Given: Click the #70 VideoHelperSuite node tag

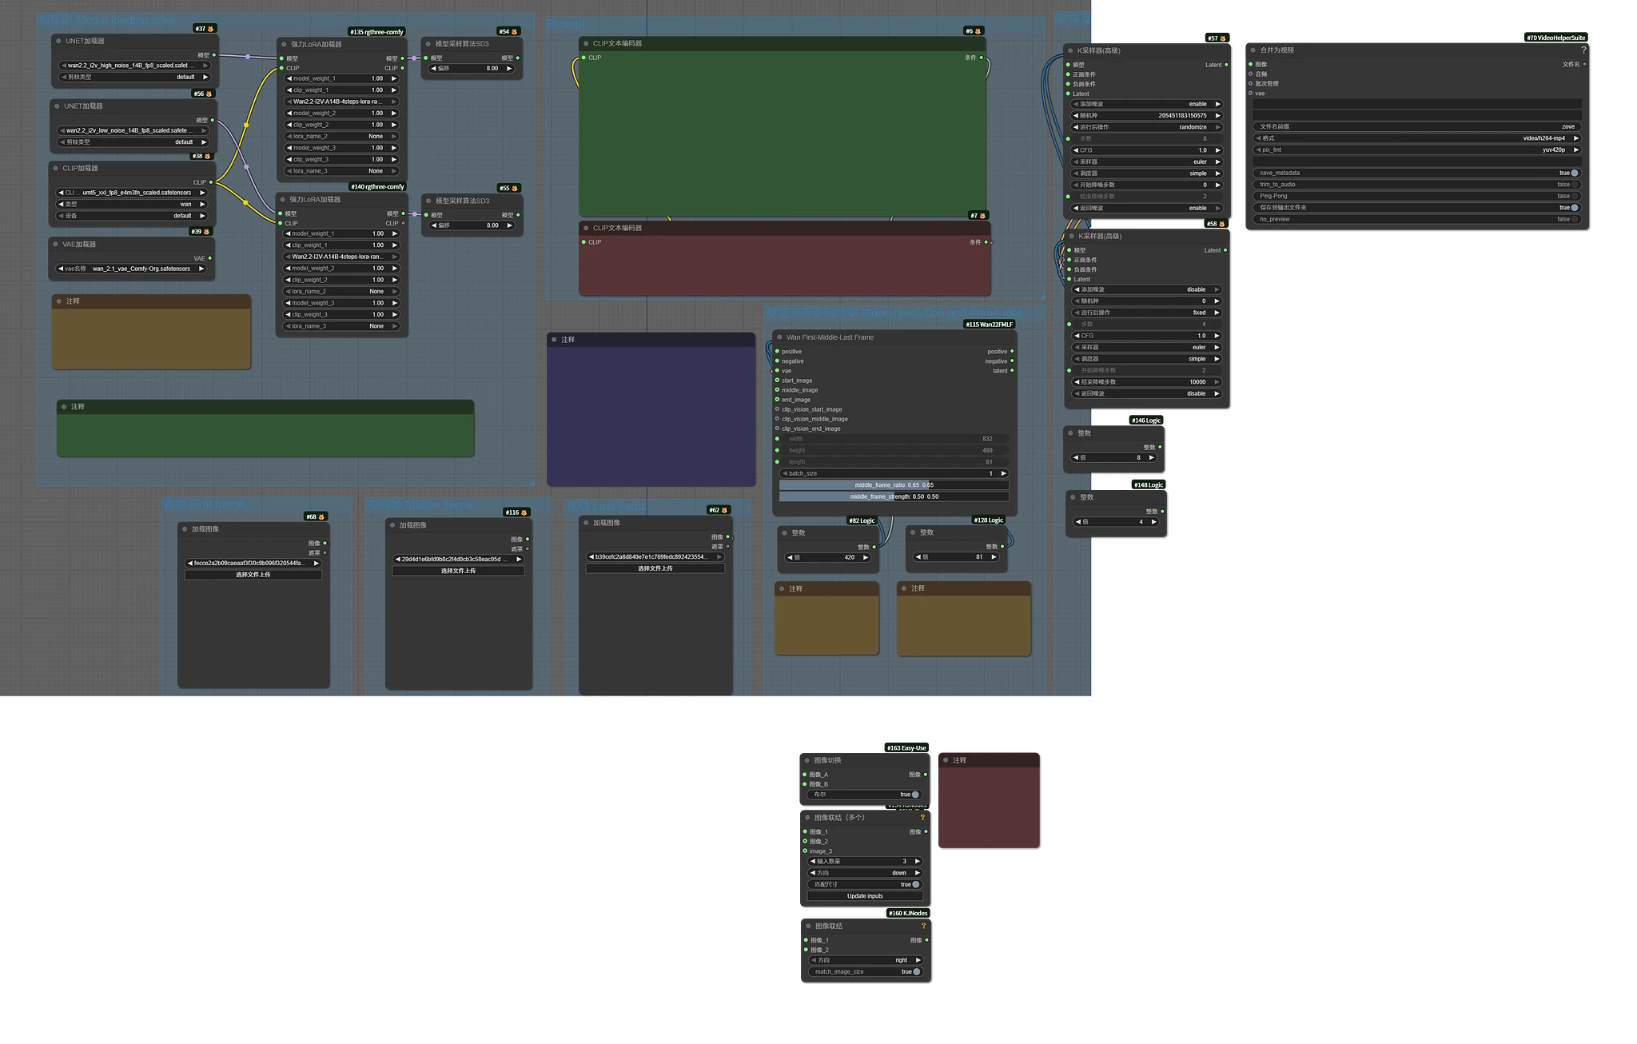Looking at the screenshot, I should coord(1555,38).
